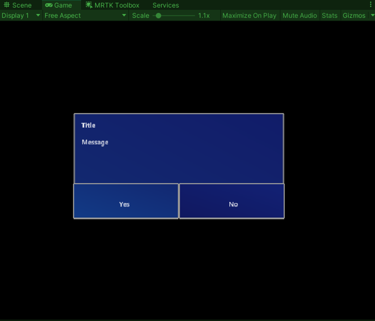Screen dimensions: 375x321
Task: Click the Scale slider handle
Action: 158,16
